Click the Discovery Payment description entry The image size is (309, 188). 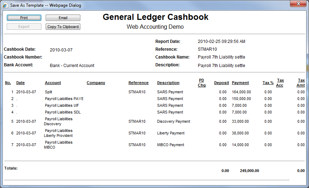[x=173, y=121]
